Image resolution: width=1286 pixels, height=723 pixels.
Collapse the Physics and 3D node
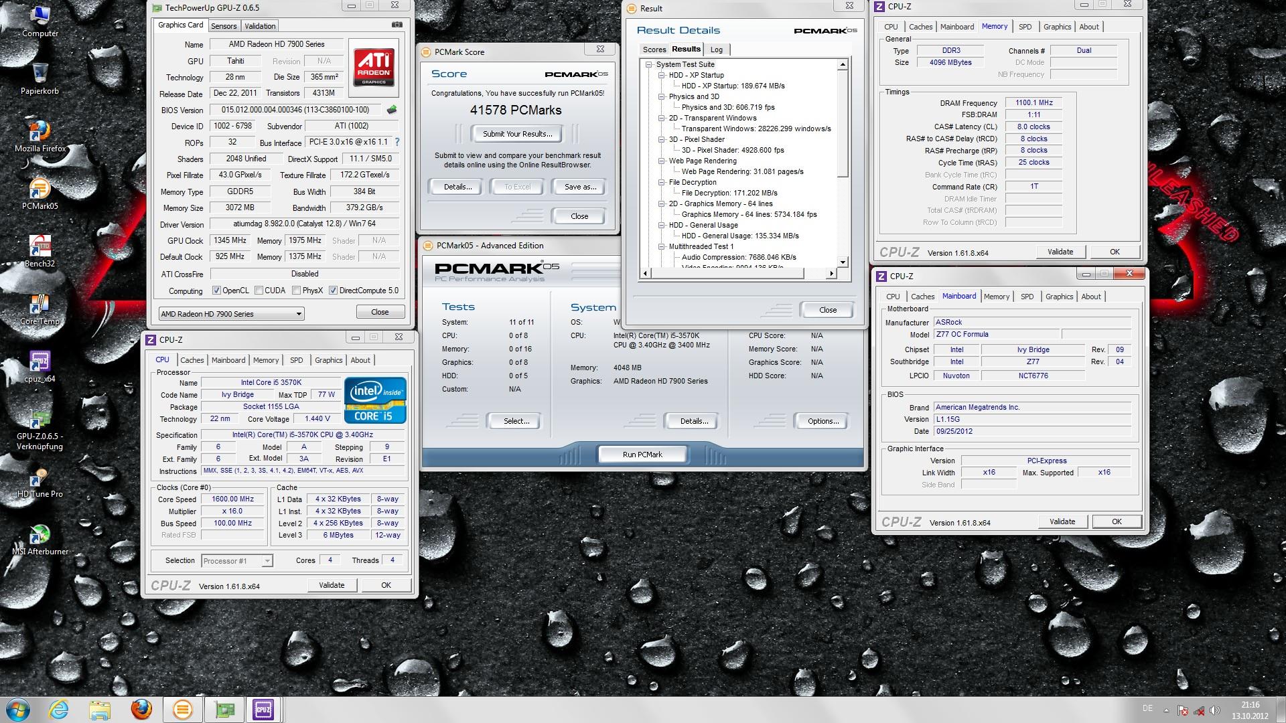point(661,97)
